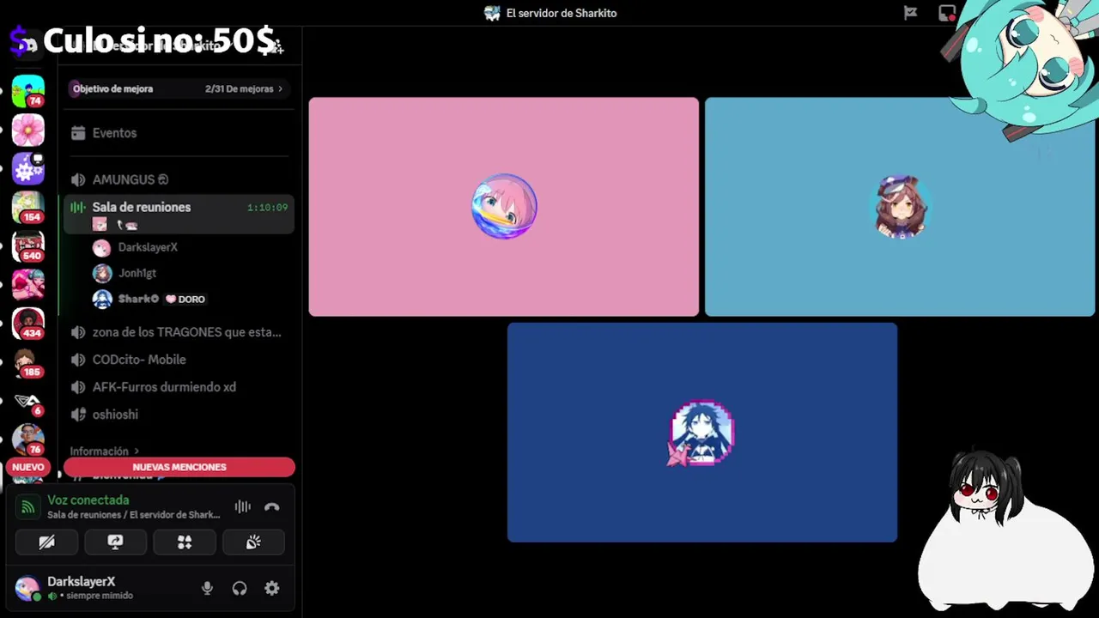1099x618 pixels.
Task: Click the 1:10:09 call timer
Action: 267,207
